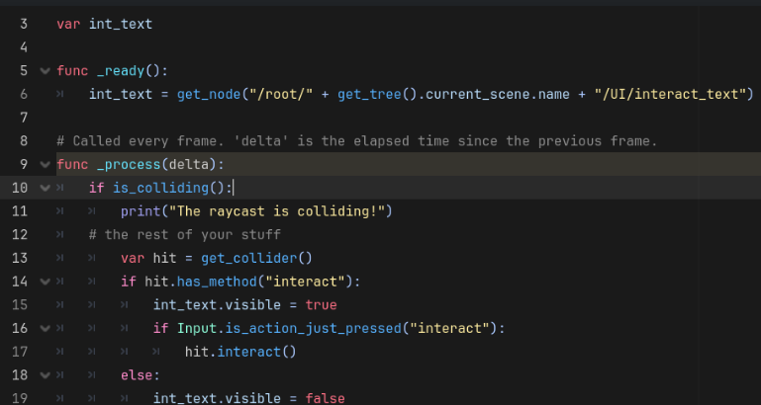The image size is (761, 405).
Task: Click the comment about delta elapsed time
Action: (356, 141)
